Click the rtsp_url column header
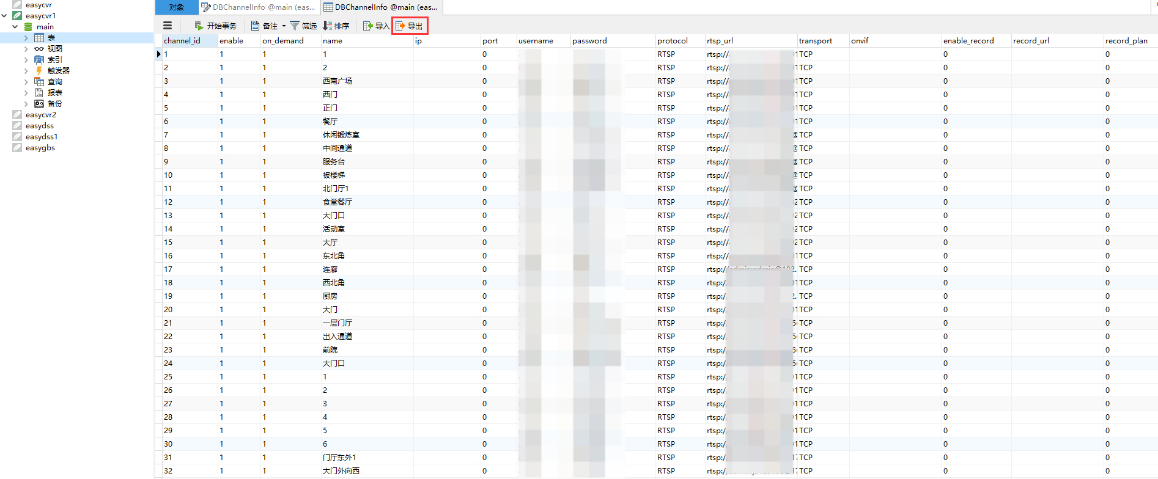Image resolution: width=1158 pixels, height=479 pixels. [x=751, y=41]
